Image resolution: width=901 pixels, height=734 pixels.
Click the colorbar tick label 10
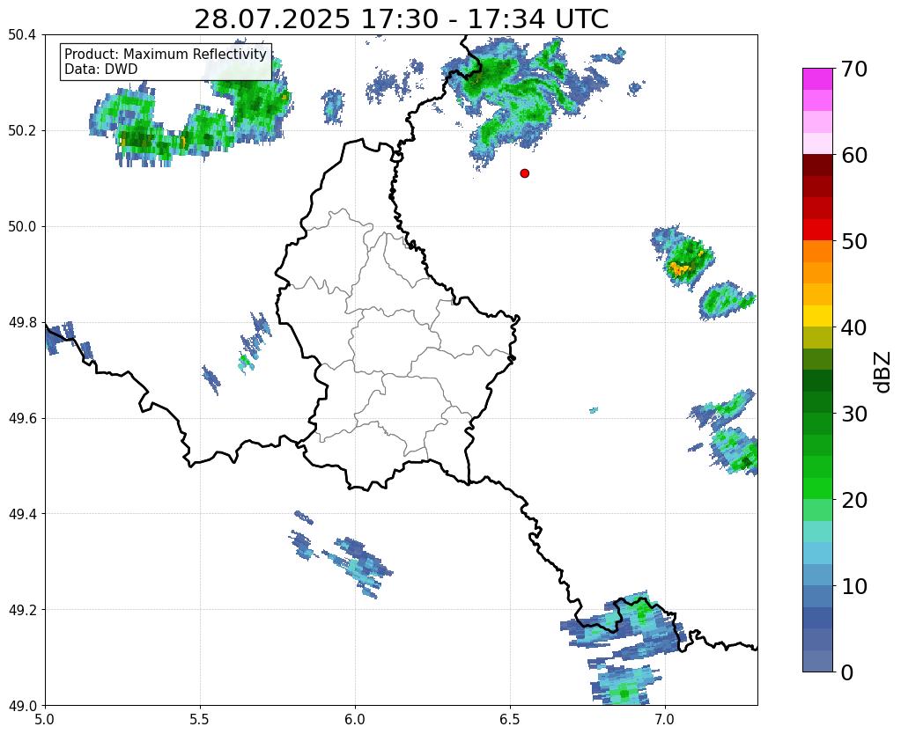coord(854,586)
